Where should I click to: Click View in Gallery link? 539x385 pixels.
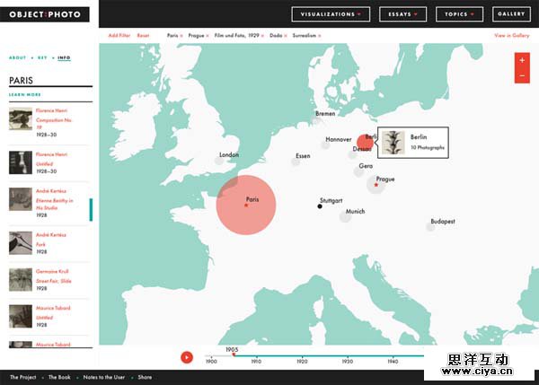point(512,36)
